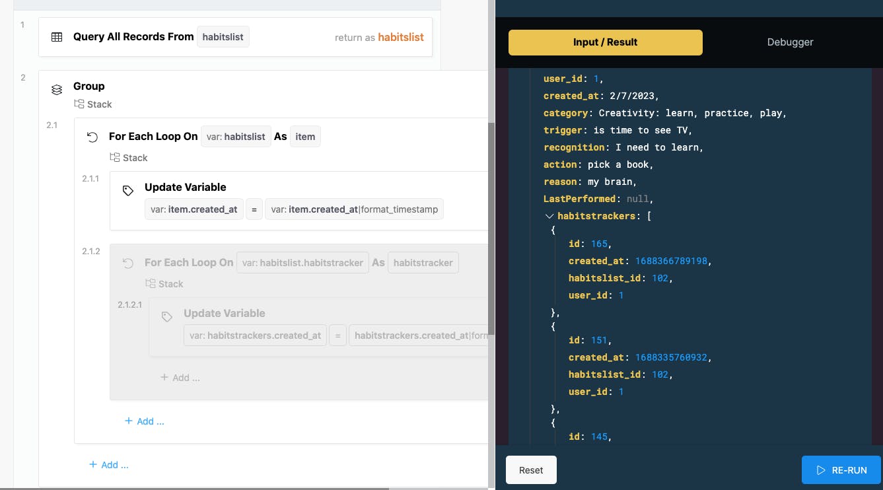The height and width of the screenshot is (490, 883).
Task: Click Add at the bottom of the Group
Action: point(109,465)
